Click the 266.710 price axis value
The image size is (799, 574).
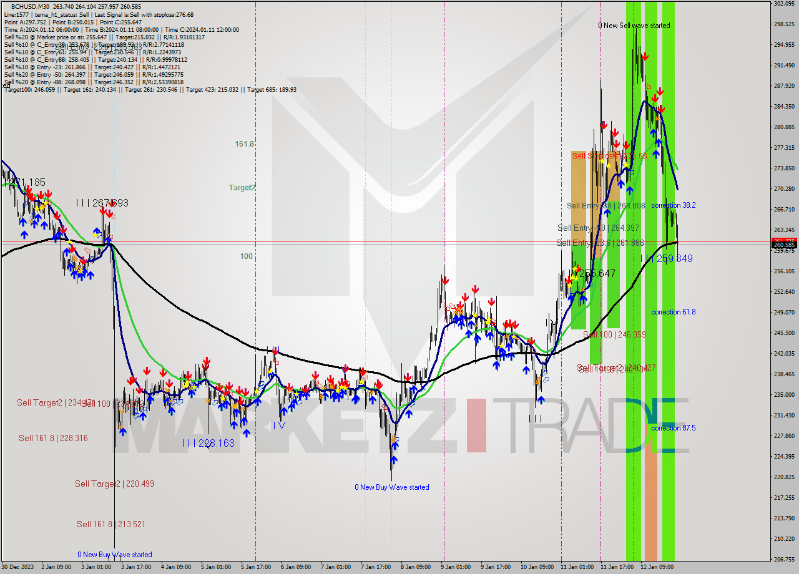784,210
